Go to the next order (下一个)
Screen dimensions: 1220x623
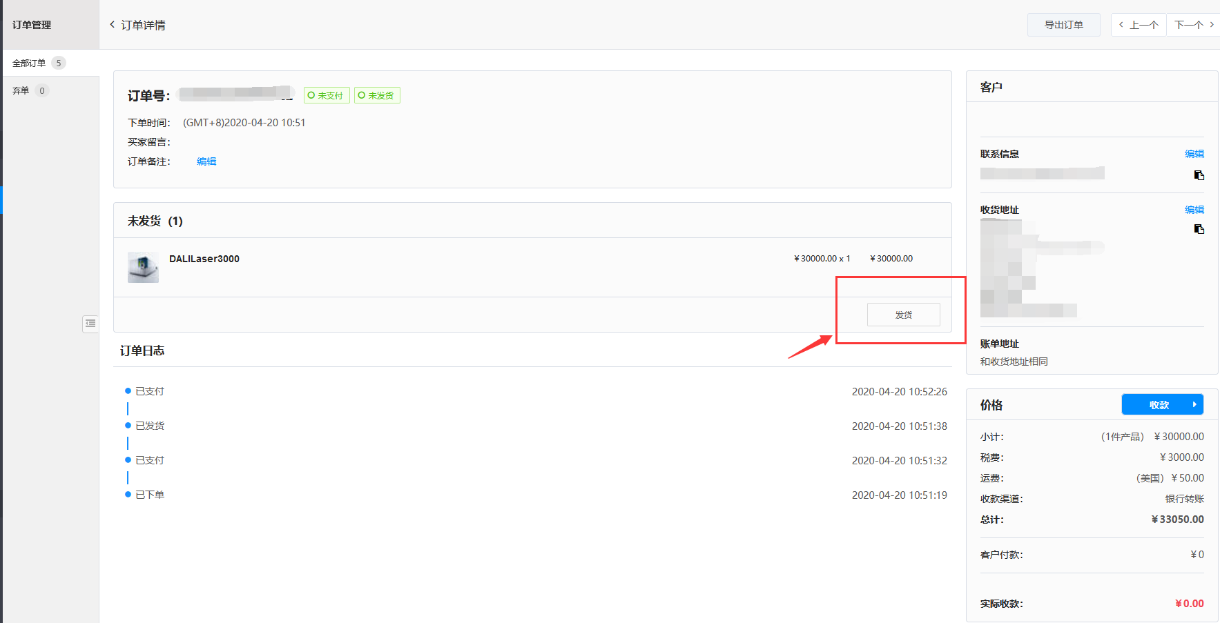(x=1194, y=25)
